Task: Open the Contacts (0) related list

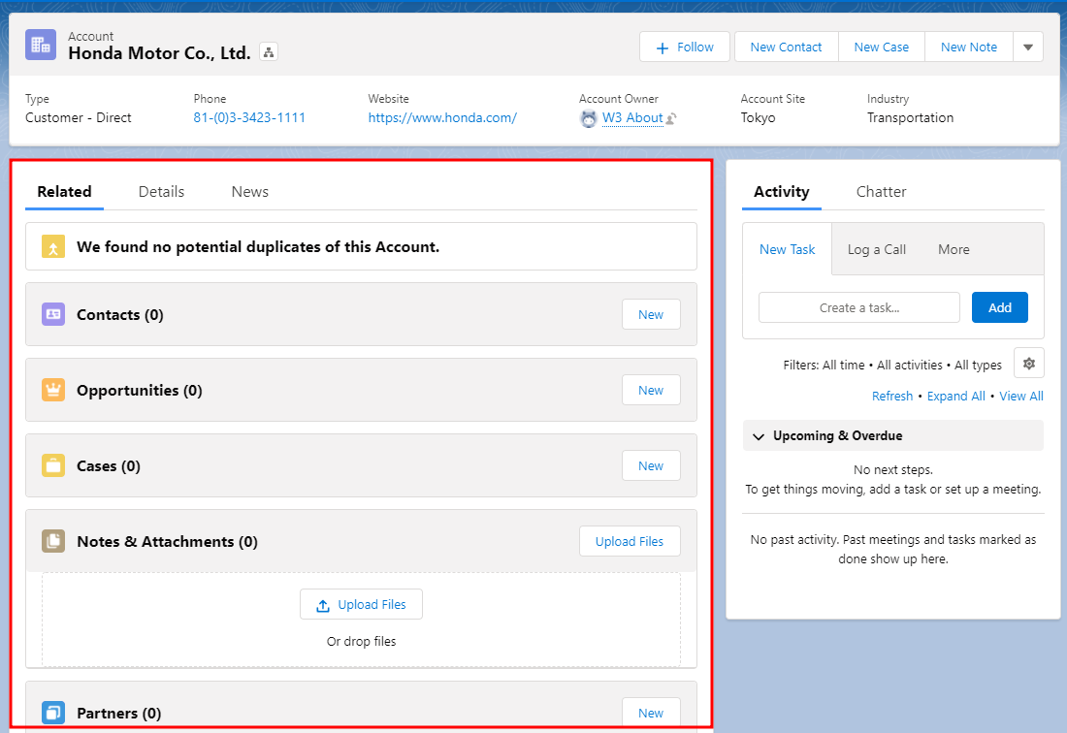Action: (119, 315)
